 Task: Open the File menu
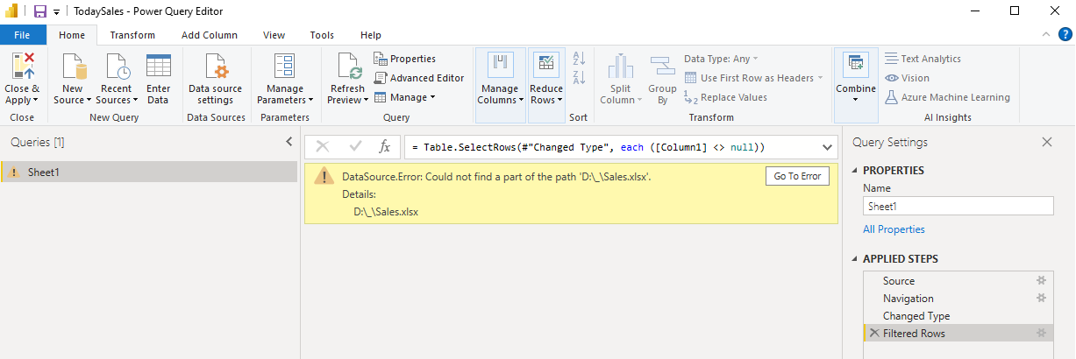pos(23,35)
